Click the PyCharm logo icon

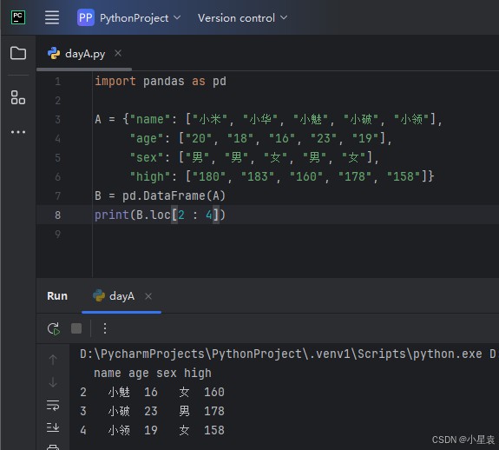18,17
